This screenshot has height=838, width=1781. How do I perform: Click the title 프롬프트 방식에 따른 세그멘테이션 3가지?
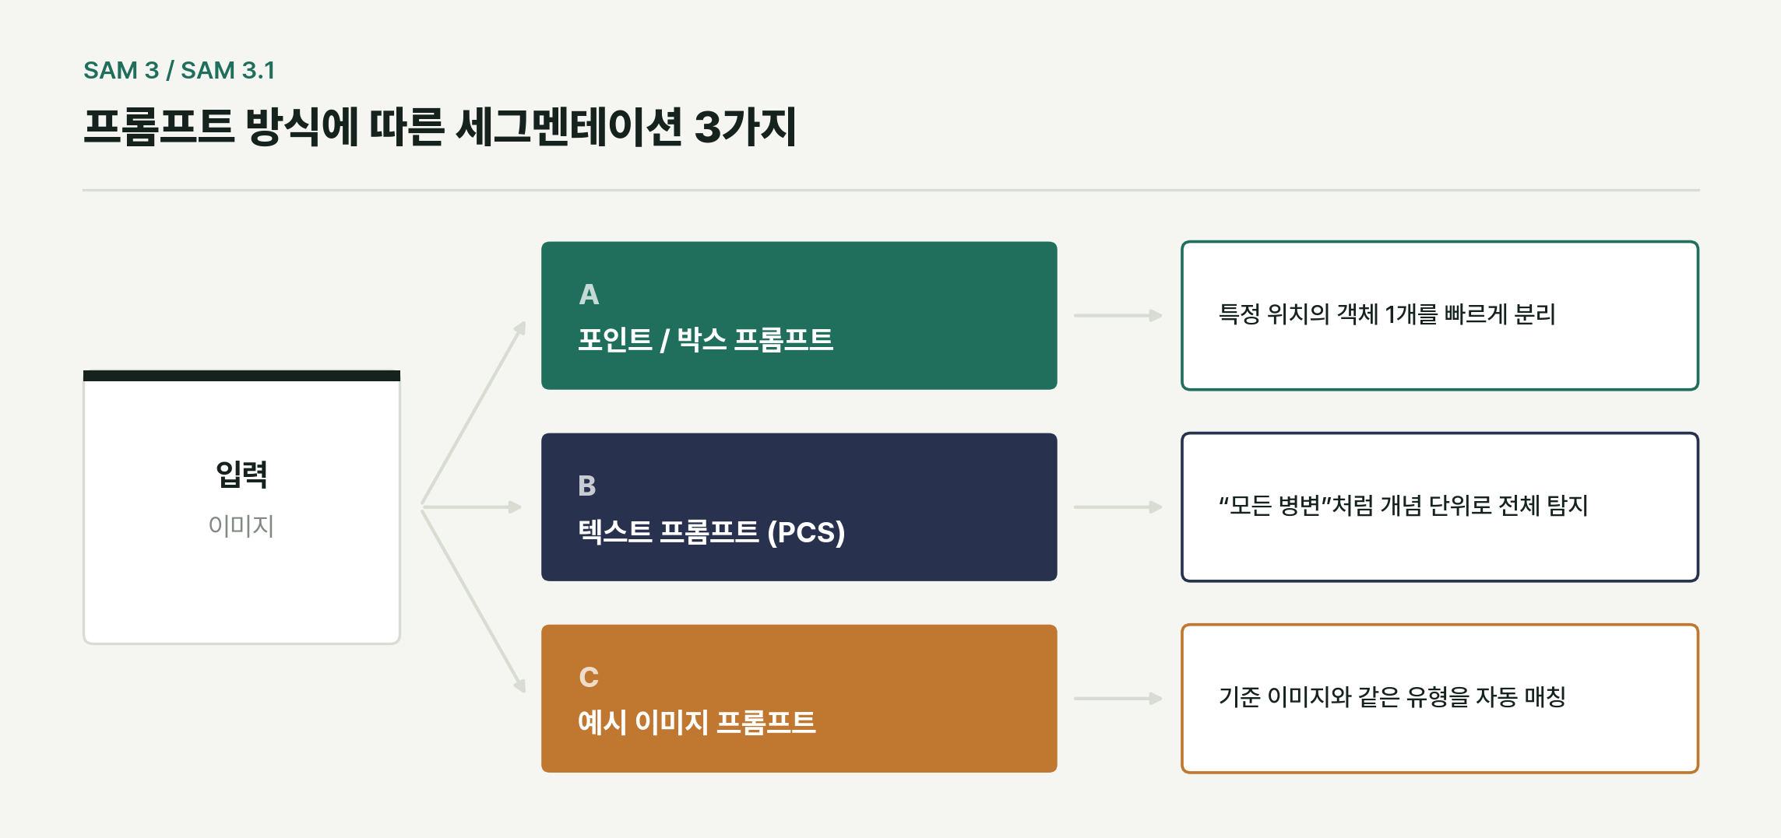pyautogui.click(x=440, y=127)
